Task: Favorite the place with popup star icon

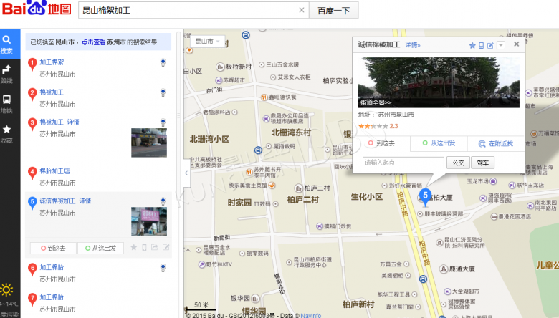Action: [x=472, y=45]
